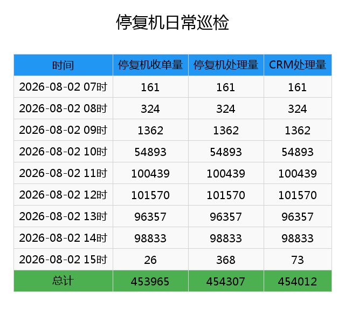
Task: Select the total 454012
Action: (298, 281)
